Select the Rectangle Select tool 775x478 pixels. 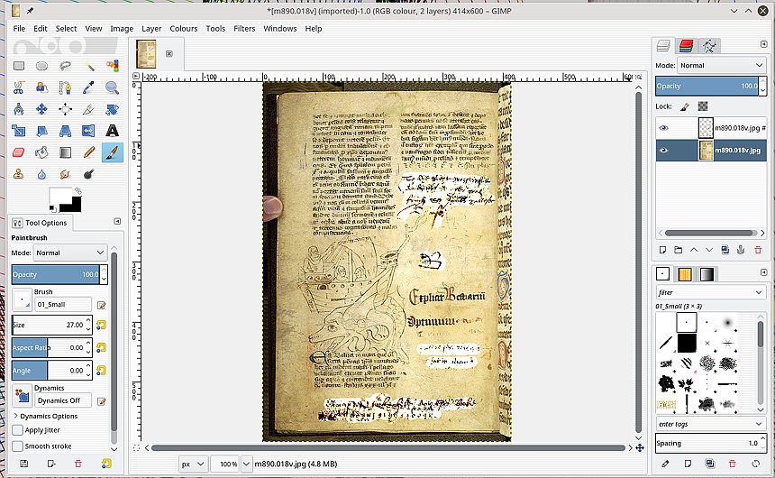(19, 66)
